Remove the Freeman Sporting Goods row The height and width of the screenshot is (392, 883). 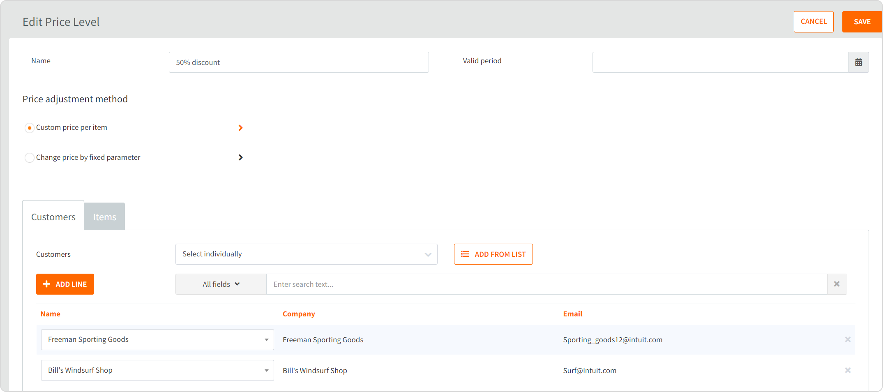coord(848,339)
